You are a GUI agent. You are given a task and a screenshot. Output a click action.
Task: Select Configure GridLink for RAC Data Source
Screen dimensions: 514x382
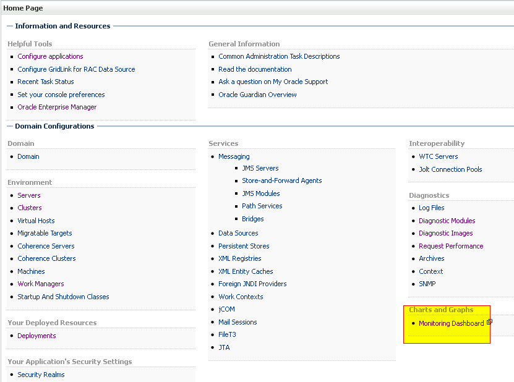76,69
